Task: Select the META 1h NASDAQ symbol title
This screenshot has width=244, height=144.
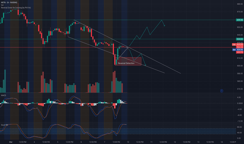Action: [9, 3]
